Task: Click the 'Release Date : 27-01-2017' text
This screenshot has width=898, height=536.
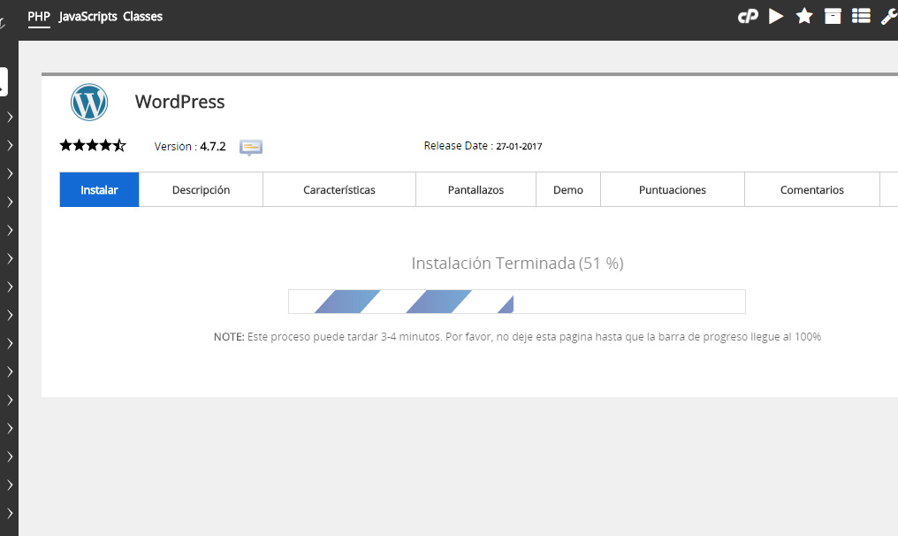Action: (x=483, y=146)
